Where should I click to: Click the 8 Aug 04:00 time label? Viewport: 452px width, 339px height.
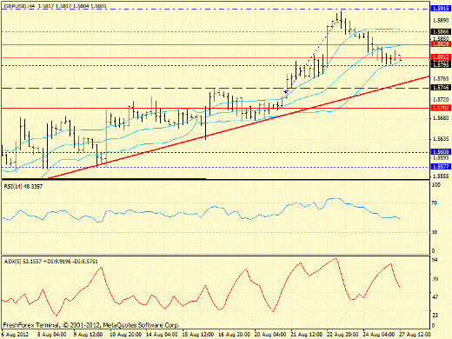(51, 335)
